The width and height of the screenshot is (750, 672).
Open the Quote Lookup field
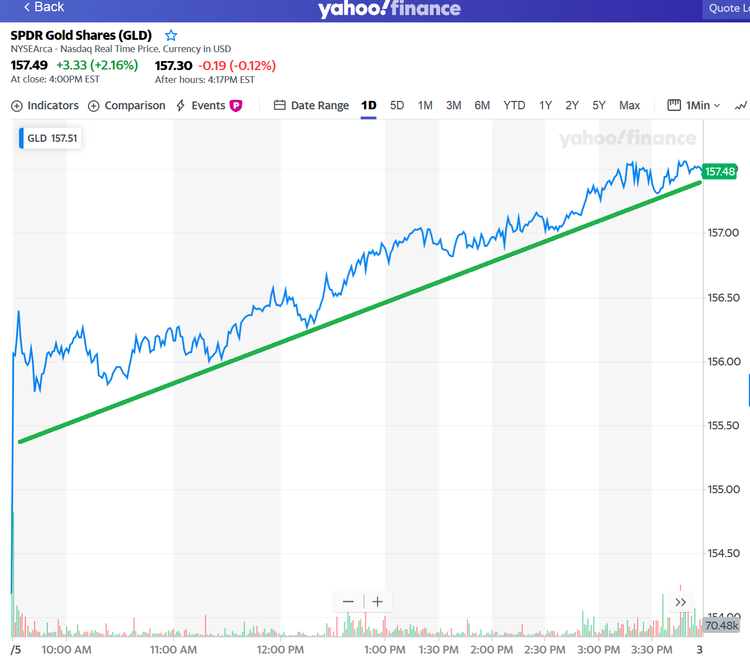pyautogui.click(x=726, y=8)
